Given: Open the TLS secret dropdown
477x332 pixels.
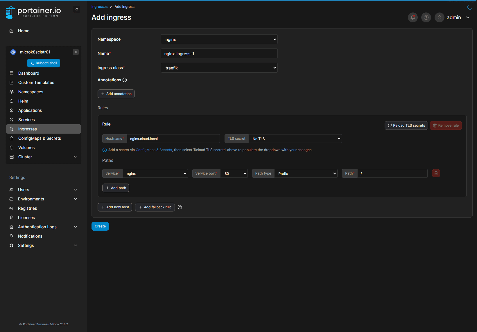Looking at the screenshot, I should click(x=295, y=139).
